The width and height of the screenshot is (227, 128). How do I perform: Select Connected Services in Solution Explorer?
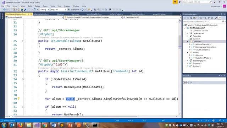point(200,31)
